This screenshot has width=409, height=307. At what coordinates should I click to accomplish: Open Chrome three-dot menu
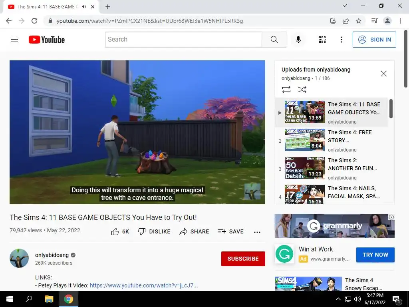point(400,21)
